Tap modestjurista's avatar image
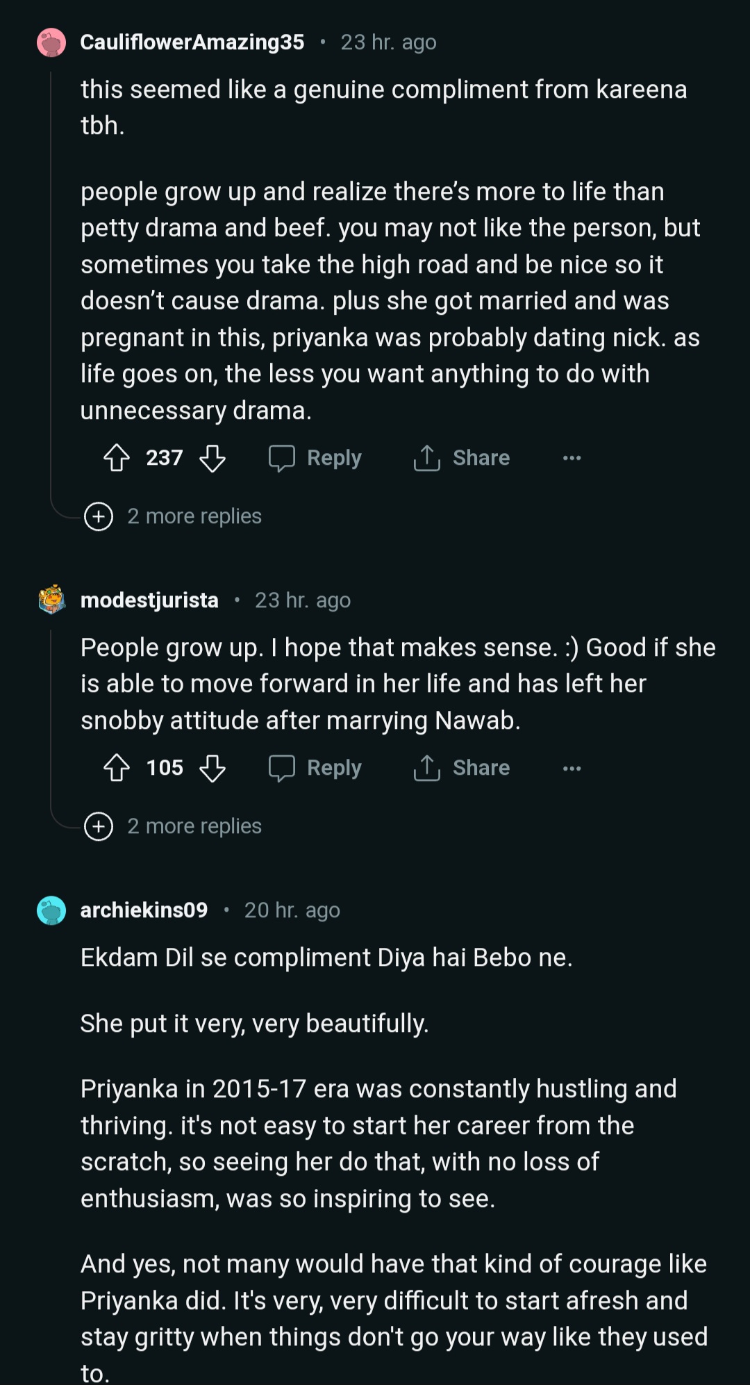This screenshot has width=750, height=1385. [51, 600]
